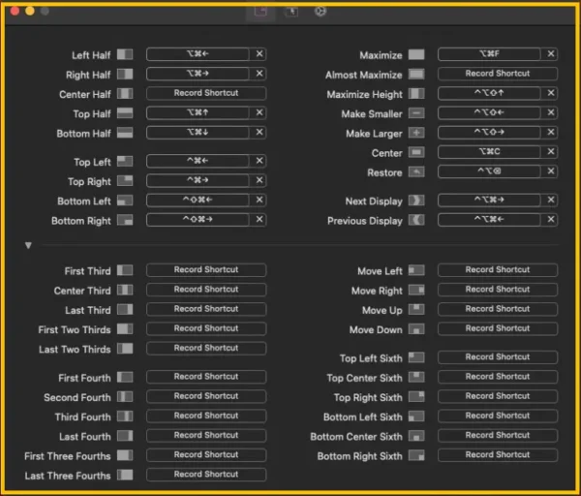This screenshot has width=581, height=496.
Task: Click the Last Three Fourths icon
Action: pyautogui.click(x=125, y=475)
